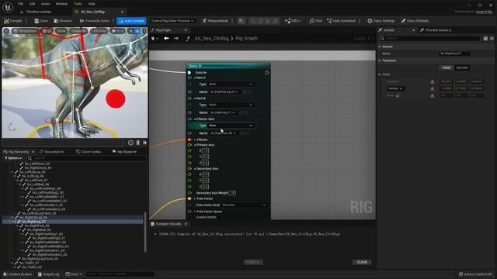This screenshot has height=279, width=497.
Task: Open the Rig Hierarchy Options dropdown
Action: 12,158
